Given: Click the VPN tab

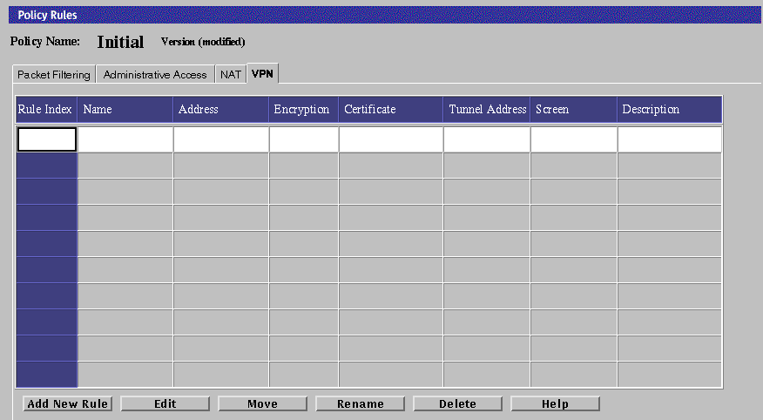Looking at the screenshot, I should pos(262,73).
